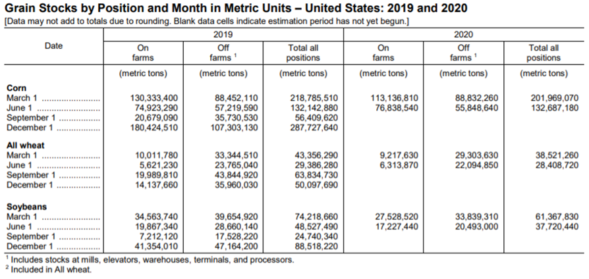This screenshot has width=589, height=279.
Task: Select the 2019 column group header
Action: coord(223,34)
